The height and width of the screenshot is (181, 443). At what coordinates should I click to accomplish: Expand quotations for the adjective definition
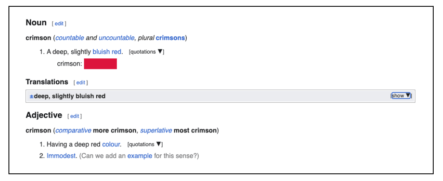145,145
